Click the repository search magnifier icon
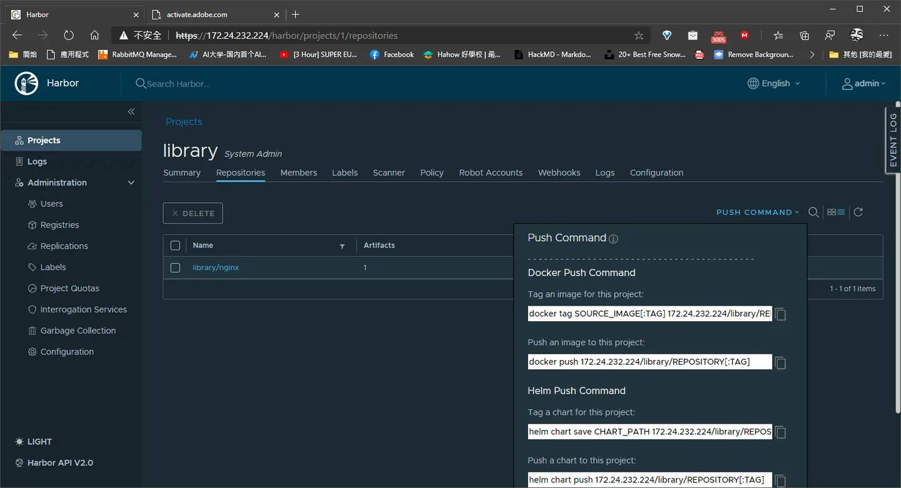This screenshot has width=901, height=488. pos(813,212)
